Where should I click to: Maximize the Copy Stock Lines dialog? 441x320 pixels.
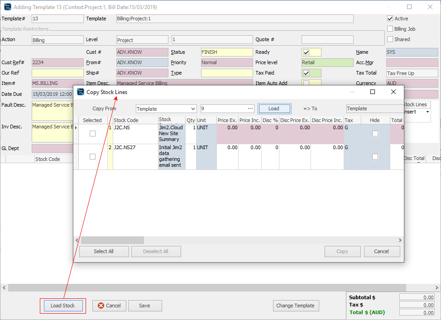373,92
